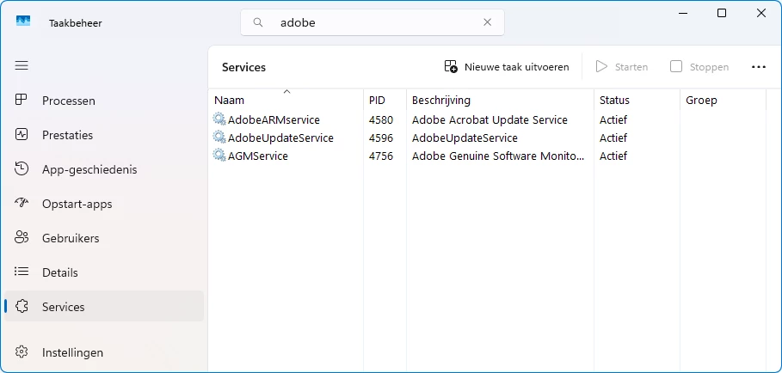The width and height of the screenshot is (782, 373).
Task: Open the hamburger navigation menu
Action: pyautogui.click(x=22, y=65)
